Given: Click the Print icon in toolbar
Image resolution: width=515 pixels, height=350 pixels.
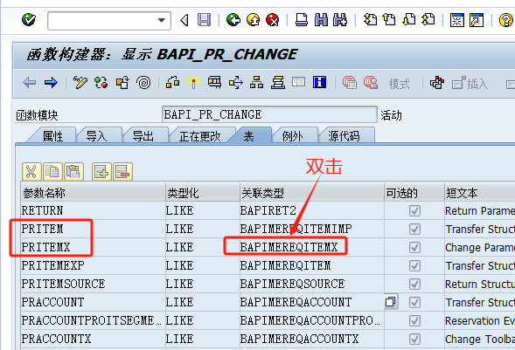Looking at the screenshot, I should point(301,20).
